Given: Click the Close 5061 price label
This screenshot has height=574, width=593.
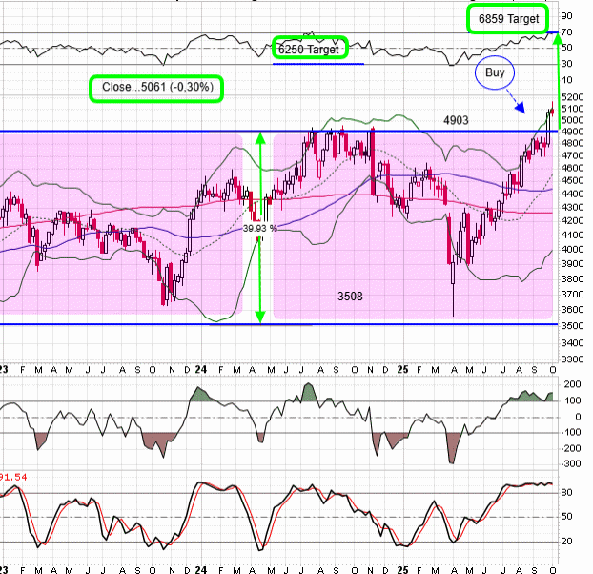Looking at the screenshot, I should point(157,89).
